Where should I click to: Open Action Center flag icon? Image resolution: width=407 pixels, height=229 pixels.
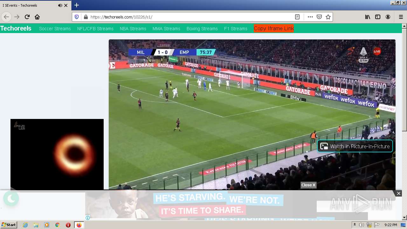coord(377,225)
